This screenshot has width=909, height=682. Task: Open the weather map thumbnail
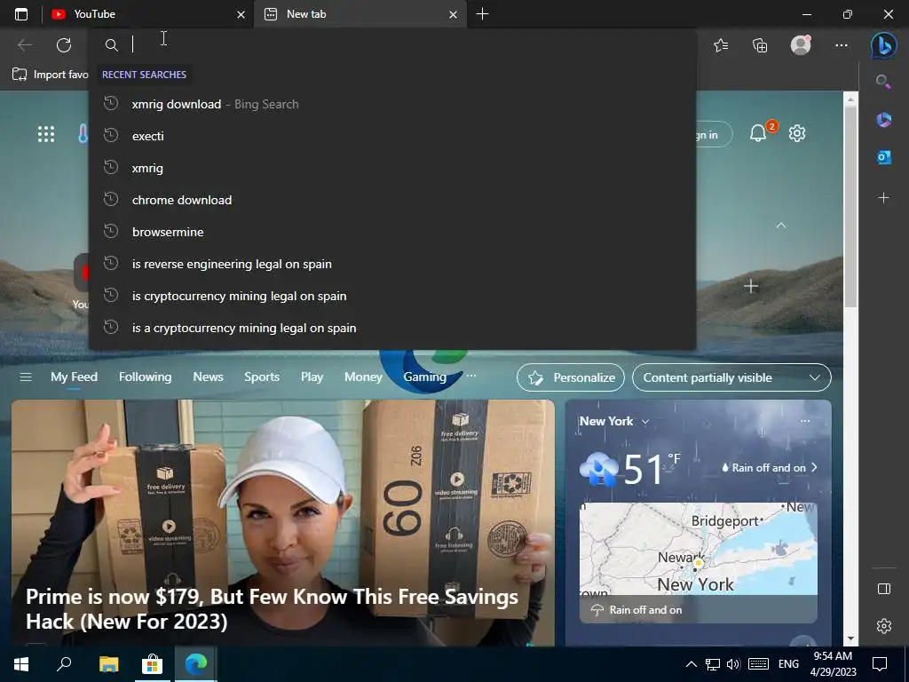tap(698, 562)
